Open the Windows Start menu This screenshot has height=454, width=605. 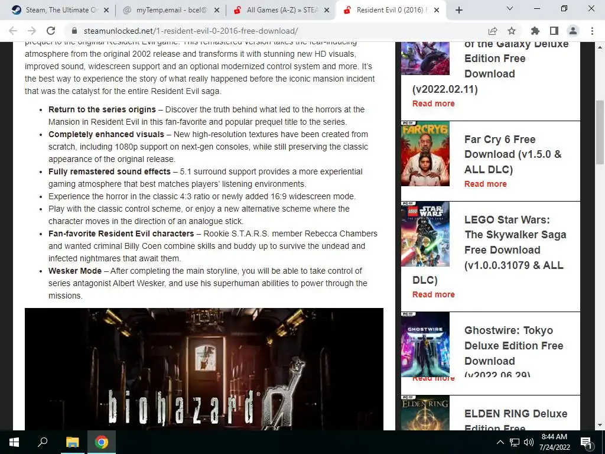(14, 442)
